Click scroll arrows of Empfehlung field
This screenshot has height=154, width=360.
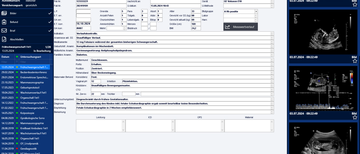272,108
